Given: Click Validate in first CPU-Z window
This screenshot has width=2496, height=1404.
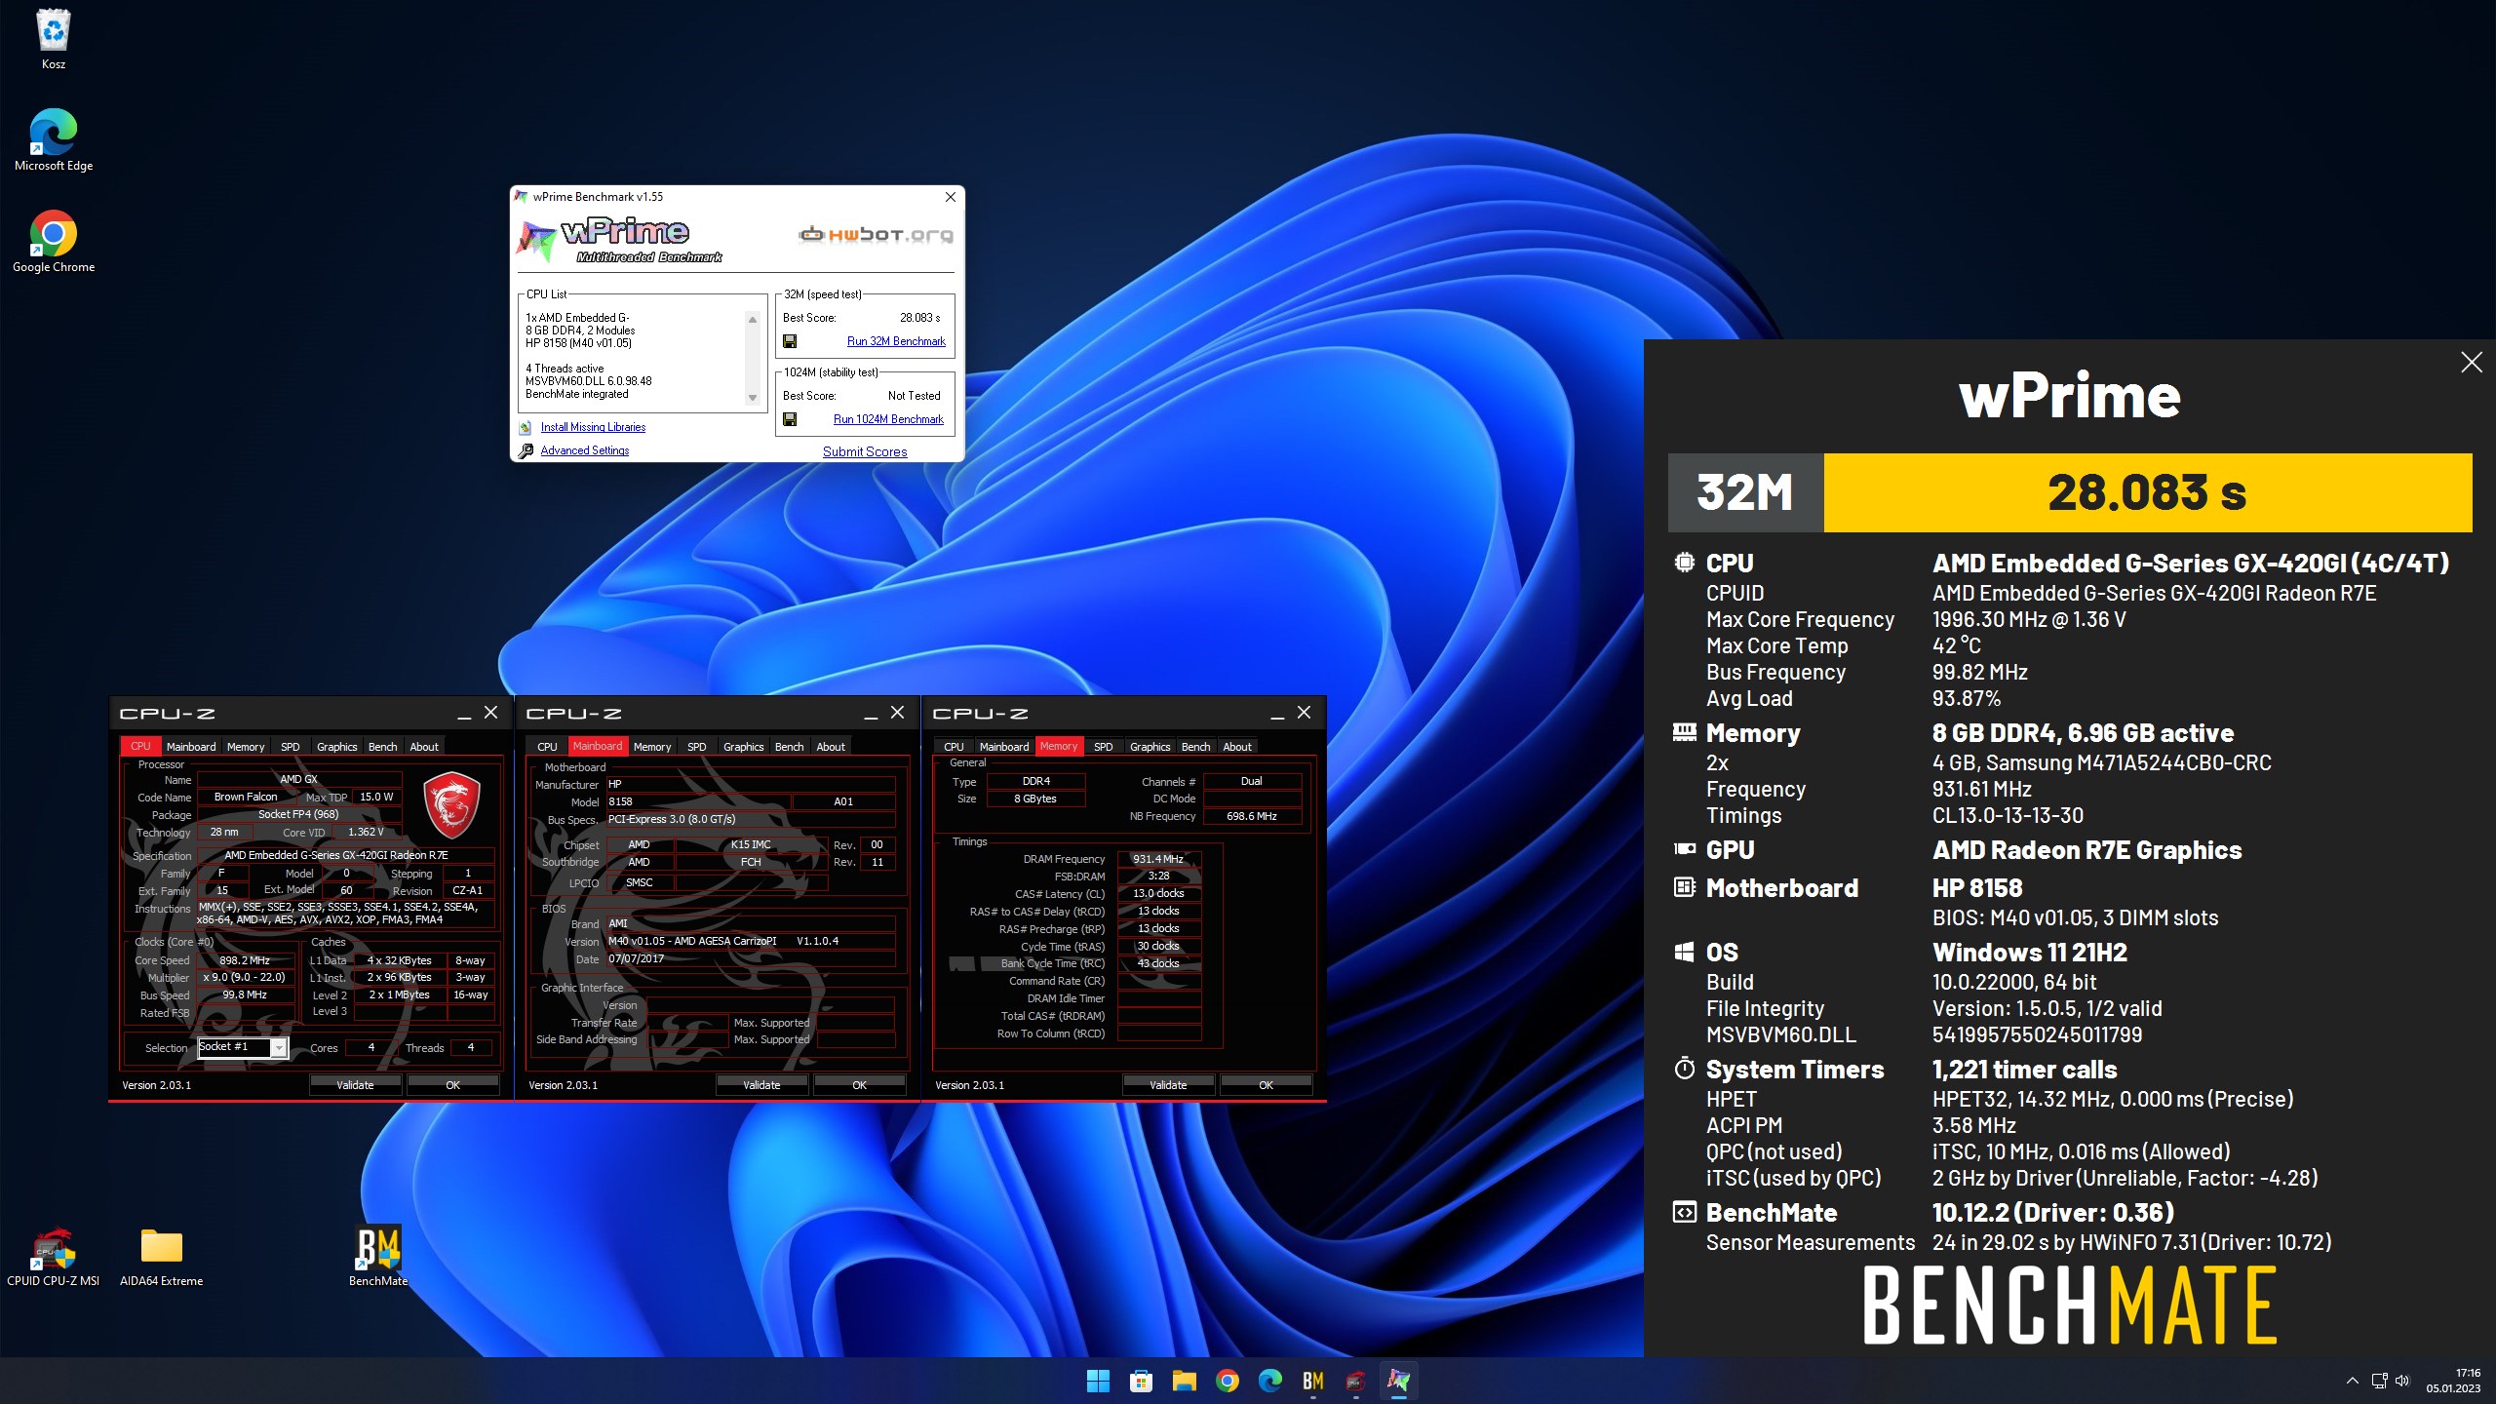Looking at the screenshot, I should 355,1085.
